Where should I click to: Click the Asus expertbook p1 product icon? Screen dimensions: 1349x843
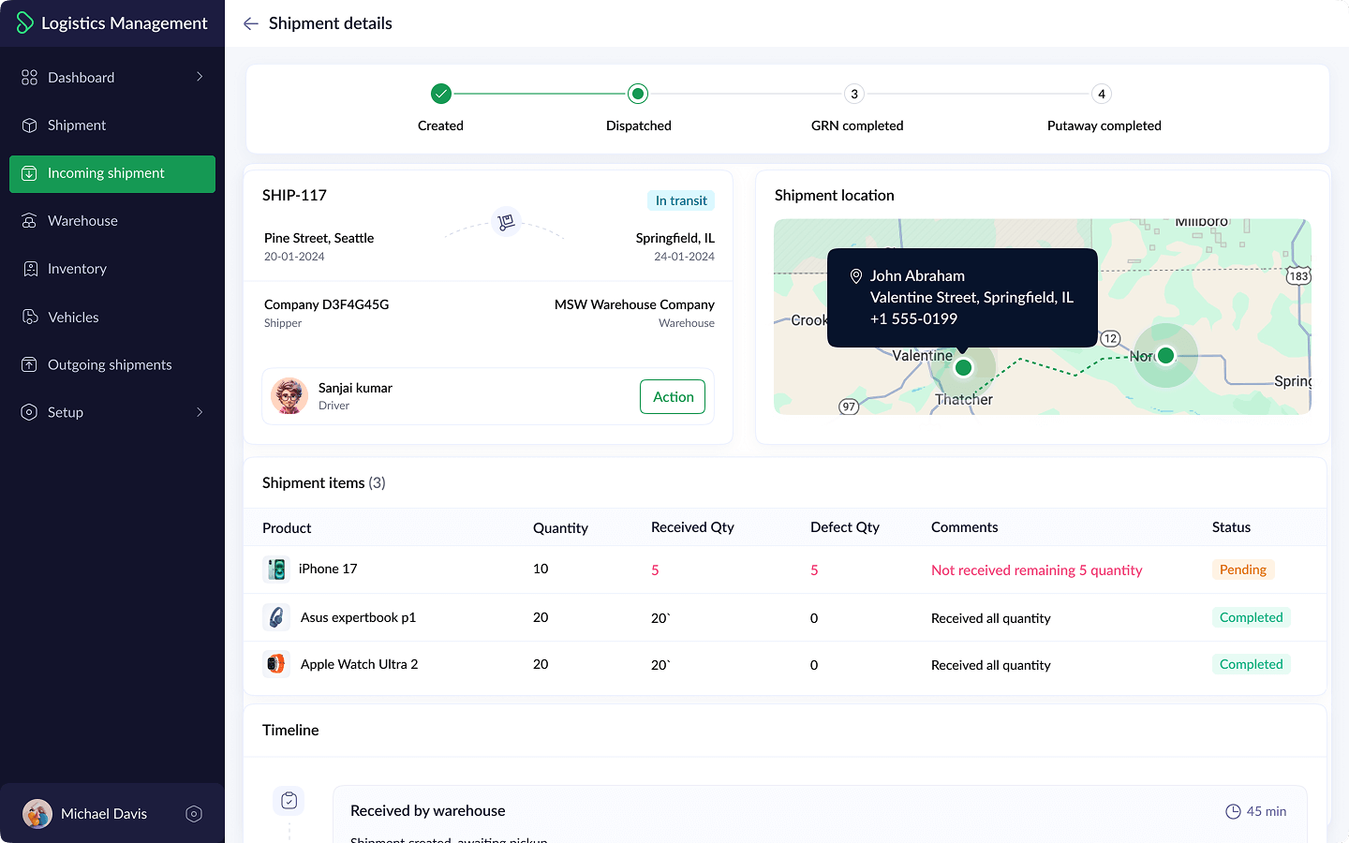(276, 617)
